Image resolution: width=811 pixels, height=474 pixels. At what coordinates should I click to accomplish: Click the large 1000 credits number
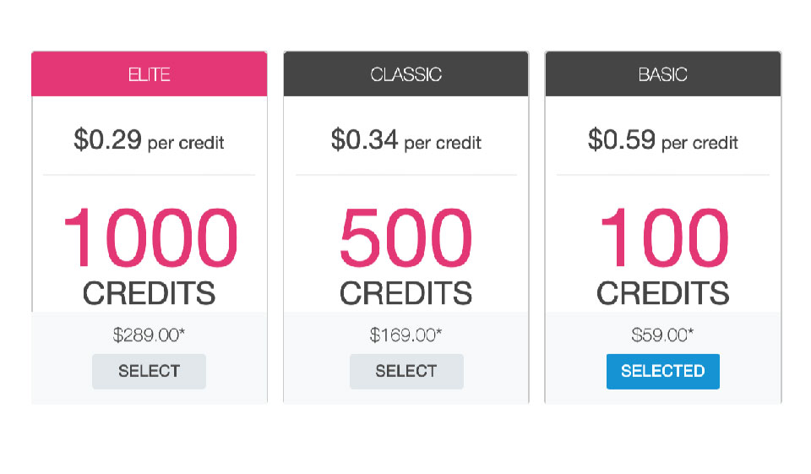[150, 238]
